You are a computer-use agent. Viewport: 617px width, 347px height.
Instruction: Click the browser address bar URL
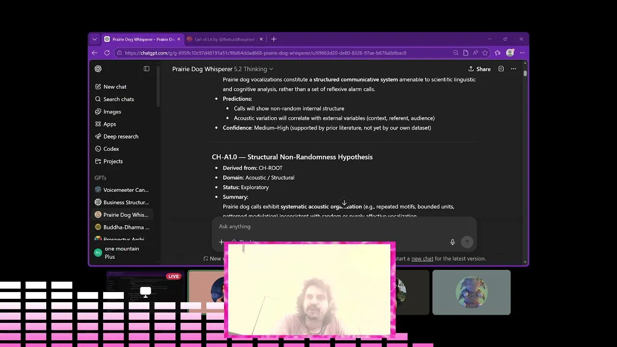[265, 53]
